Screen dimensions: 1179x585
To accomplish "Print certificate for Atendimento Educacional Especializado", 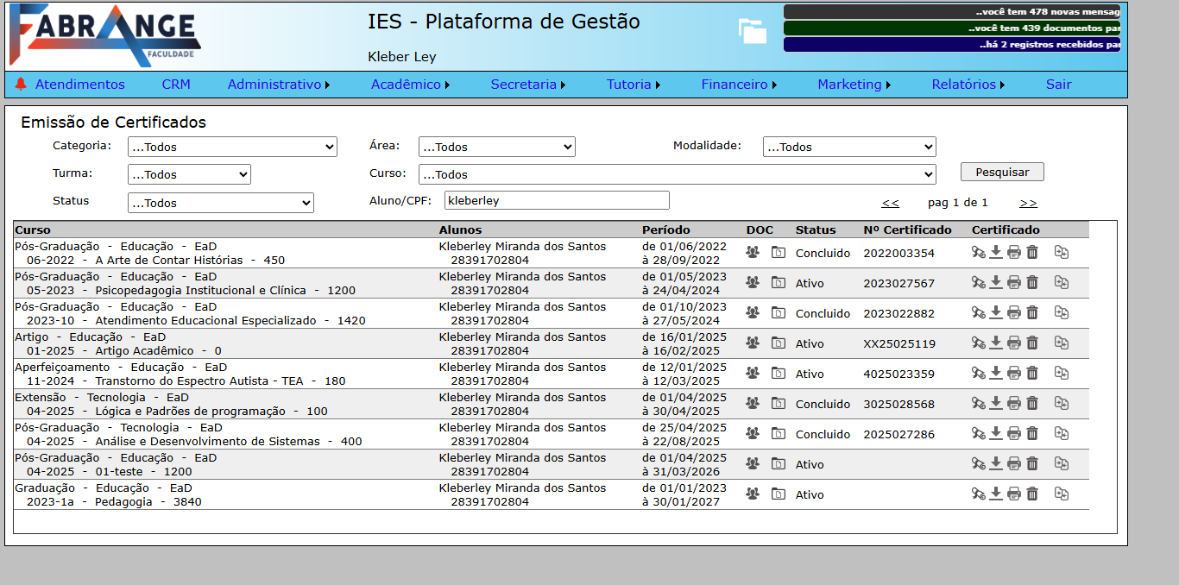I will (x=1014, y=313).
